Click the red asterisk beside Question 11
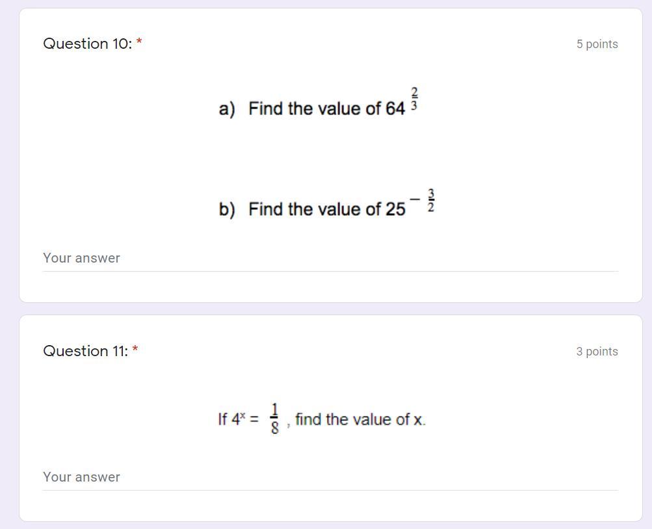This screenshot has width=652, height=529. 135,351
